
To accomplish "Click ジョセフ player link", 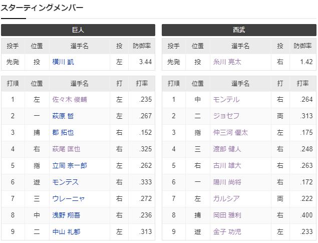I will (x=226, y=116).
